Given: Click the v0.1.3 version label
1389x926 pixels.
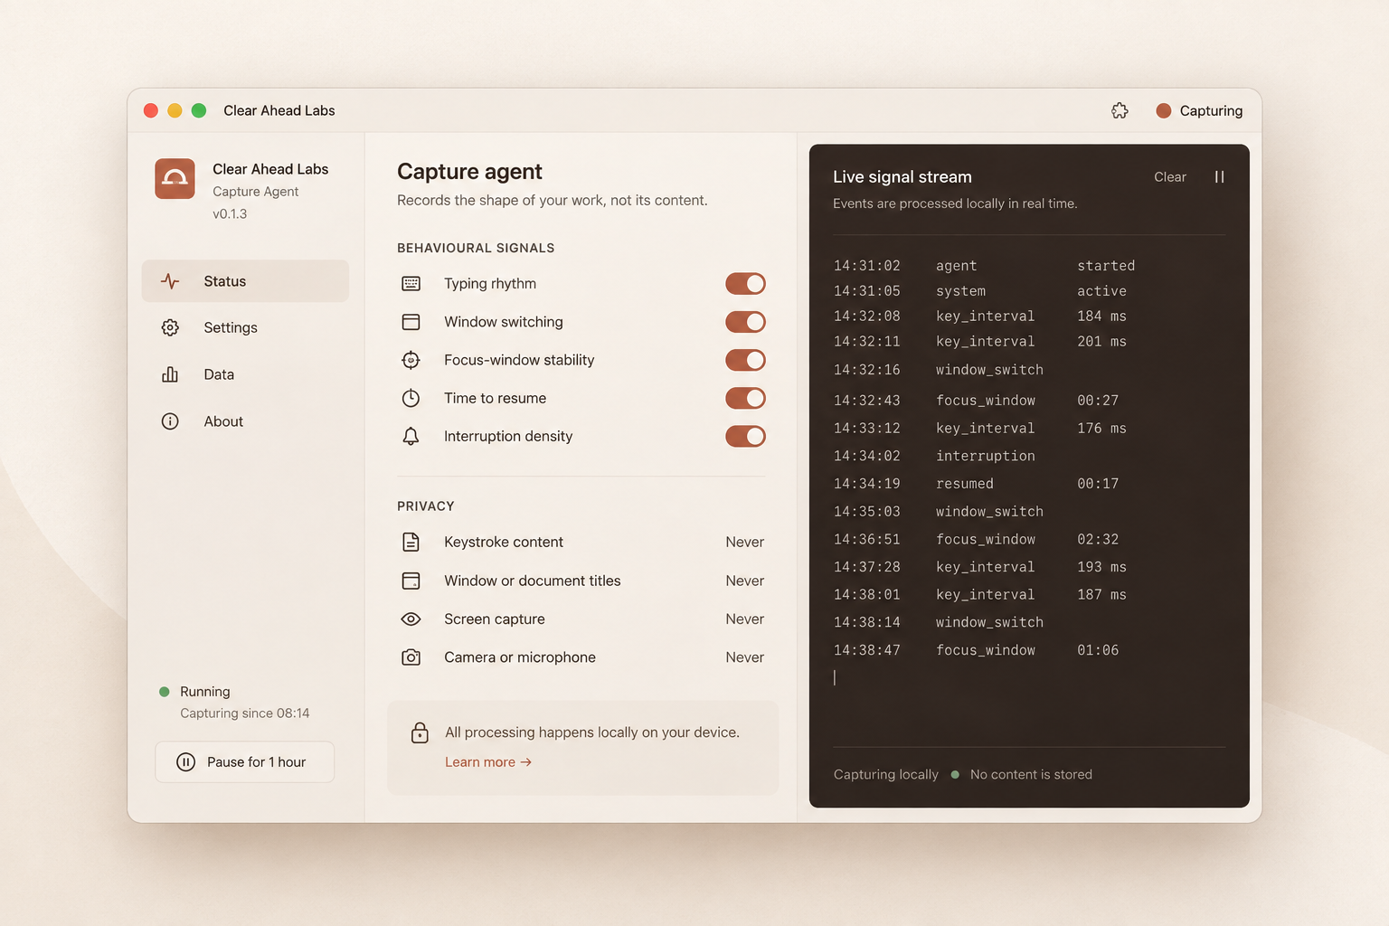Looking at the screenshot, I should point(230,214).
